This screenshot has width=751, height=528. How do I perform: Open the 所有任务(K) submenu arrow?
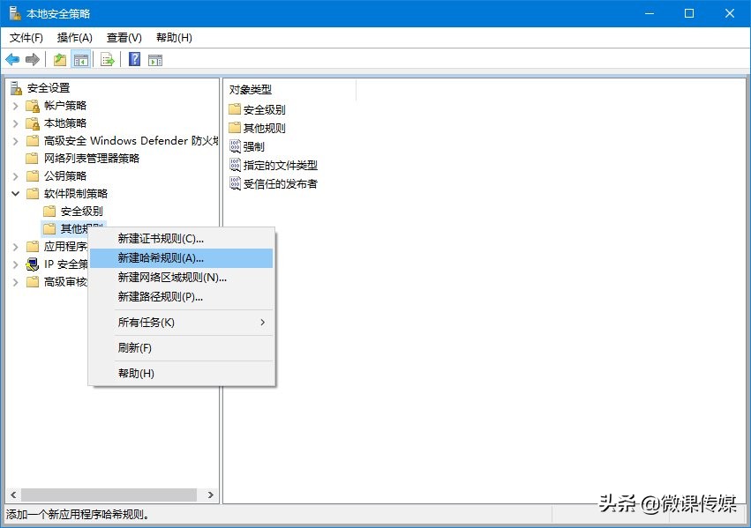[x=262, y=323]
